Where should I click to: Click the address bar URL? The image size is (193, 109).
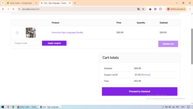click(x=31, y=9)
